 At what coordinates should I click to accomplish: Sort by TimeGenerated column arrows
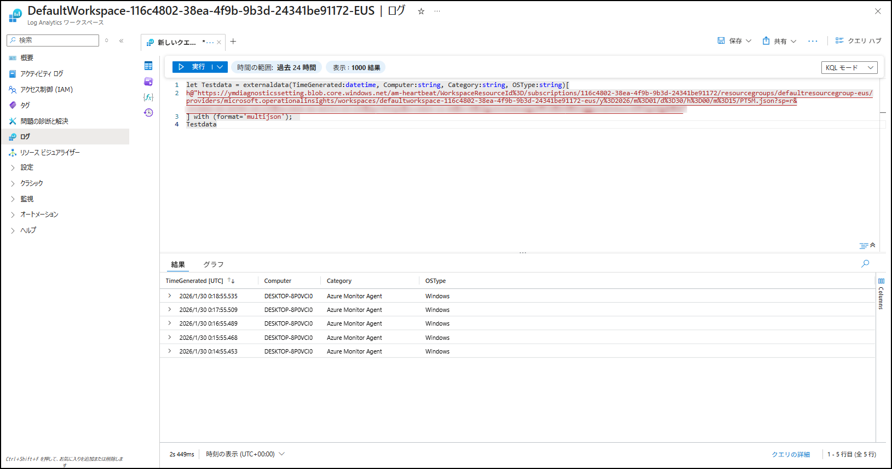click(x=231, y=281)
